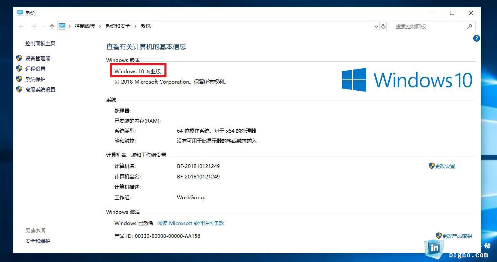Viewport: 497px width, 262px height.
Task: Open the recent locations dropdown arrow
Action: pyautogui.click(x=43, y=27)
